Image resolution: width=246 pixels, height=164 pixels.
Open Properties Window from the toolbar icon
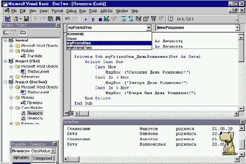point(146,19)
